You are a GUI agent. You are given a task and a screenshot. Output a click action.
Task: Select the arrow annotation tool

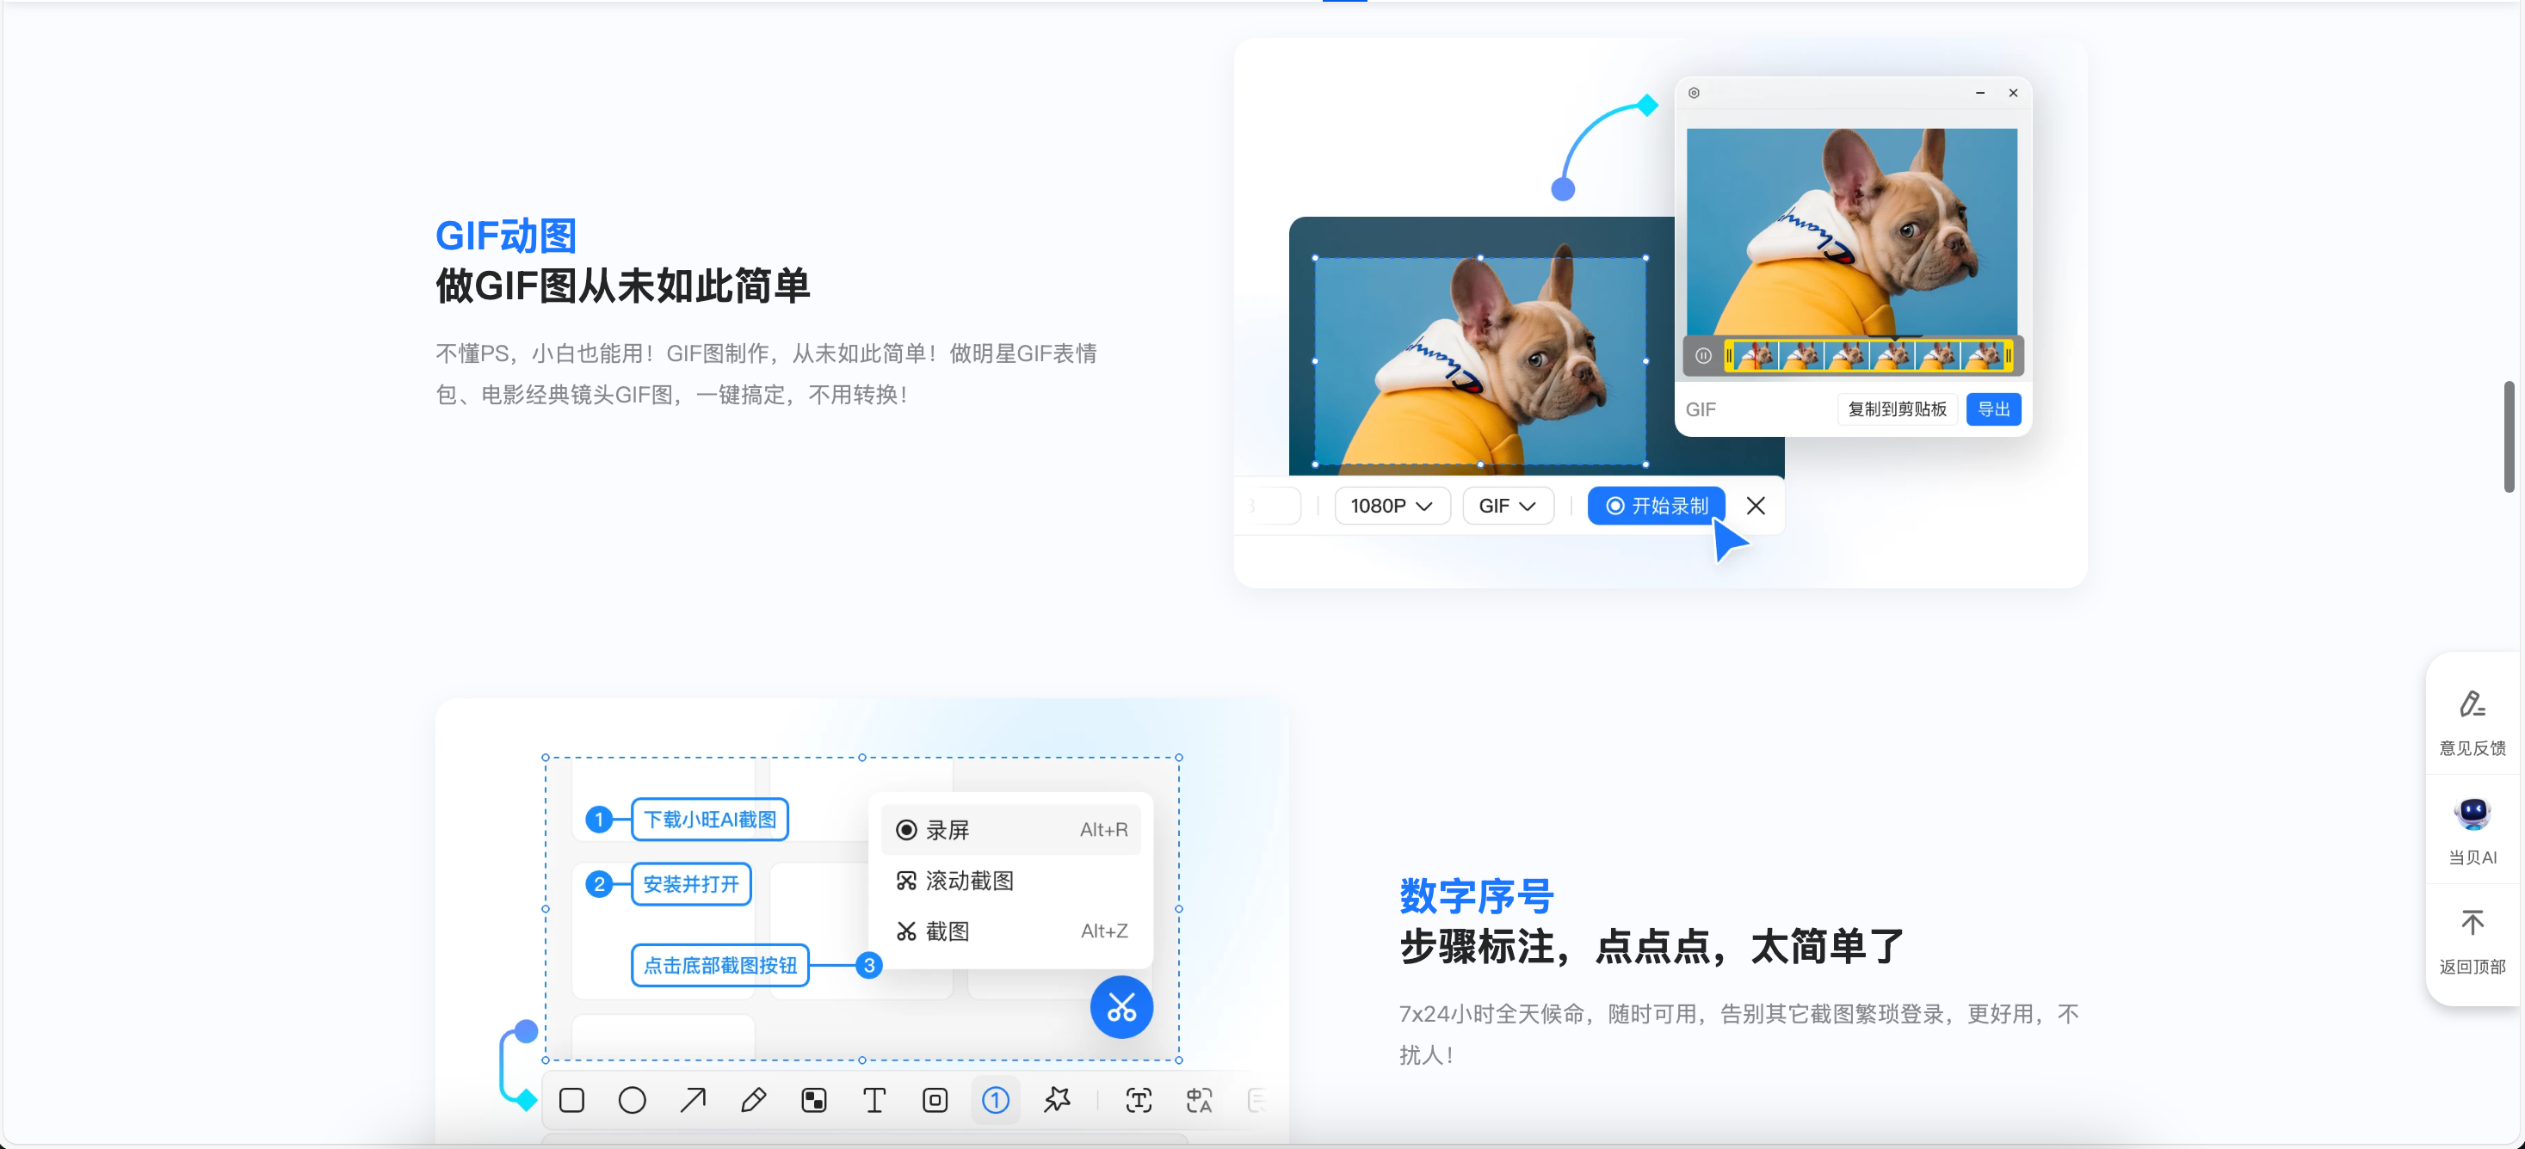pos(693,1100)
